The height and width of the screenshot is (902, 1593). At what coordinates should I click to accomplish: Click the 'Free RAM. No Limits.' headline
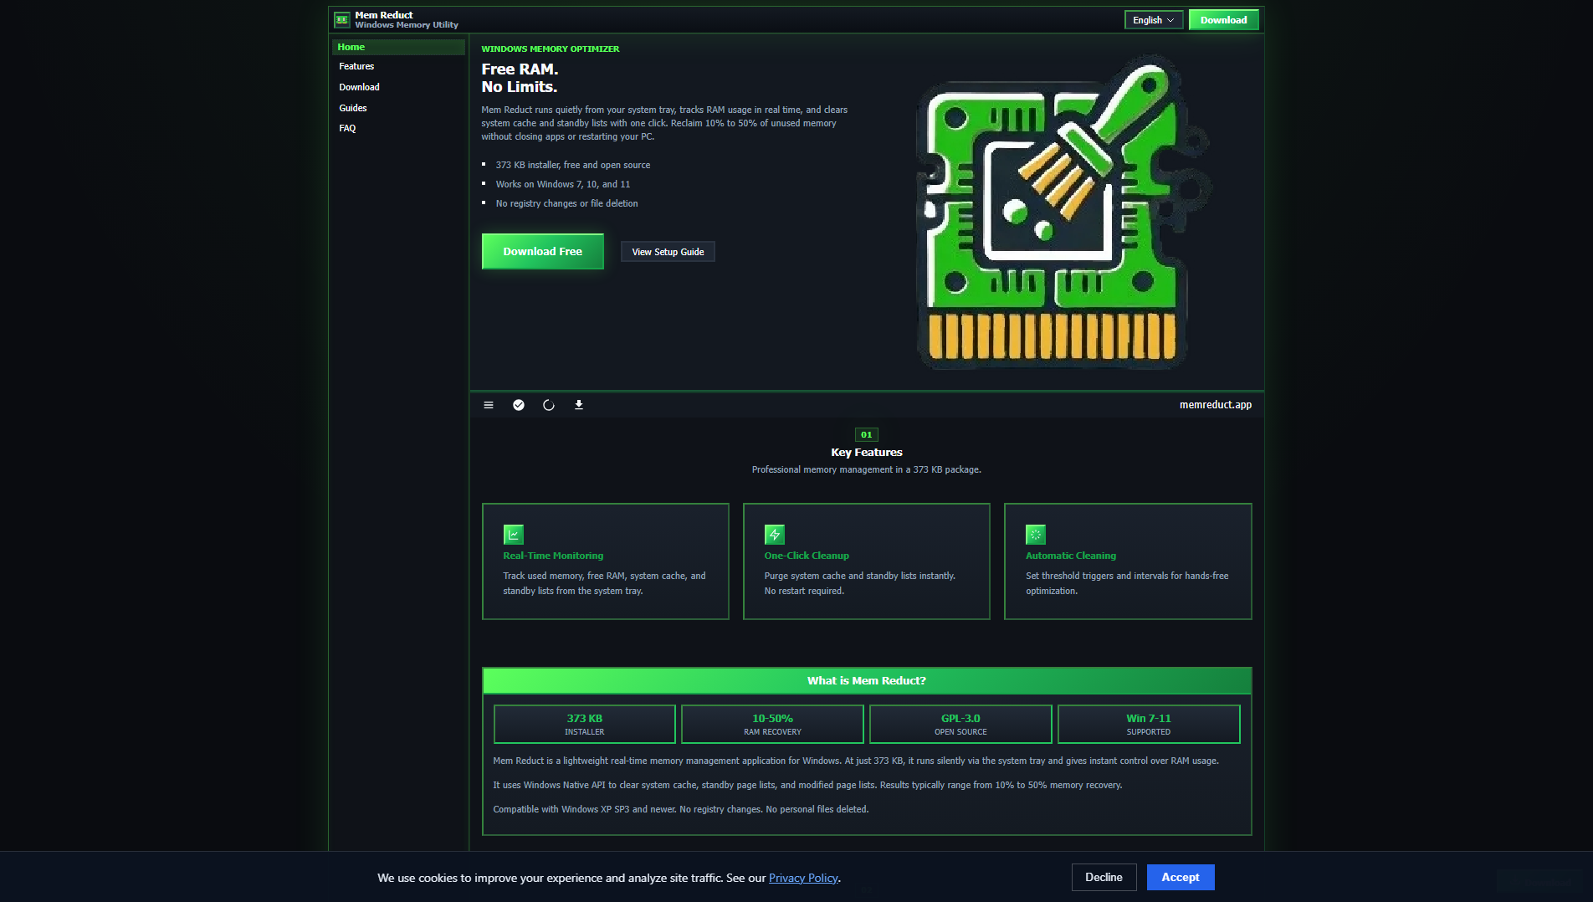pos(520,78)
